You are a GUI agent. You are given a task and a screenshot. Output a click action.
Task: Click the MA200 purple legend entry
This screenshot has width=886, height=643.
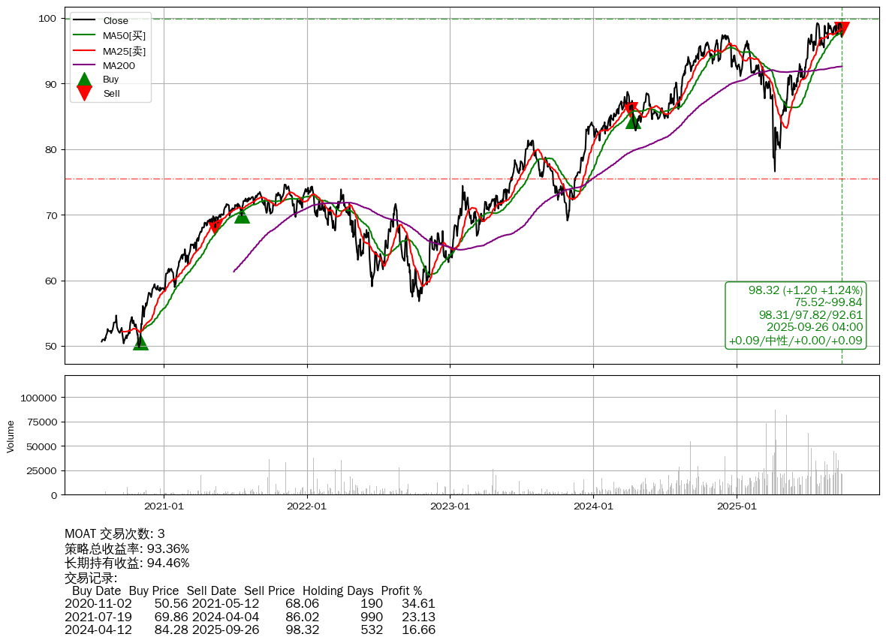[x=119, y=65]
